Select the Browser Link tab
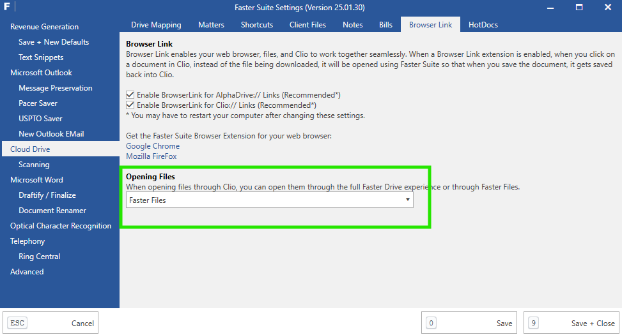Screen dimensions: 622x335 430,24
